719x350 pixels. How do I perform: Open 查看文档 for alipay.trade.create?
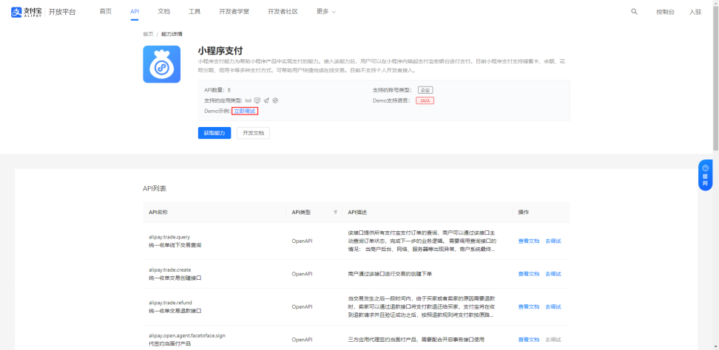pos(529,274)
